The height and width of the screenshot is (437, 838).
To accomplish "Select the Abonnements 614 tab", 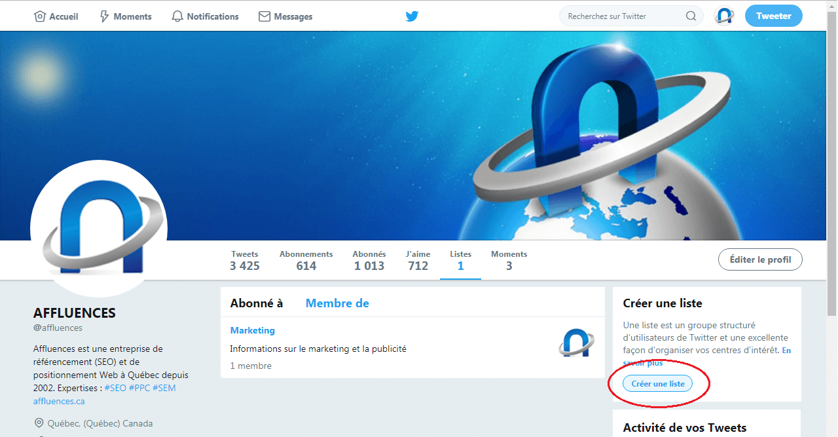I will (306, 260).
